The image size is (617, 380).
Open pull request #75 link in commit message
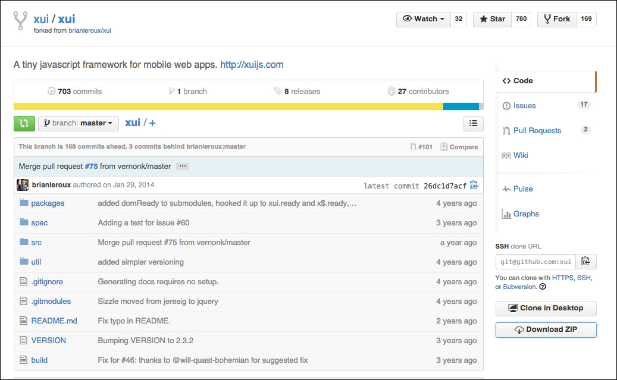[91, 167]
